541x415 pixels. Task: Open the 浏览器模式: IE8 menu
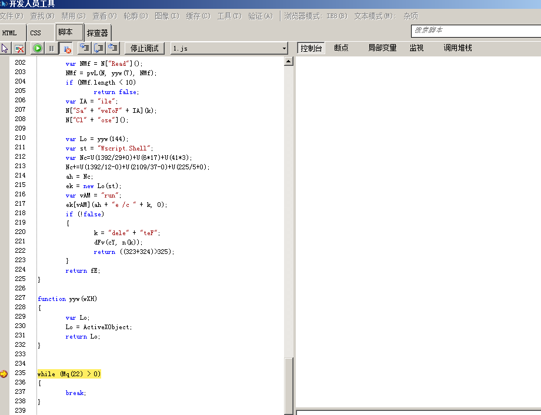[316, 16]
